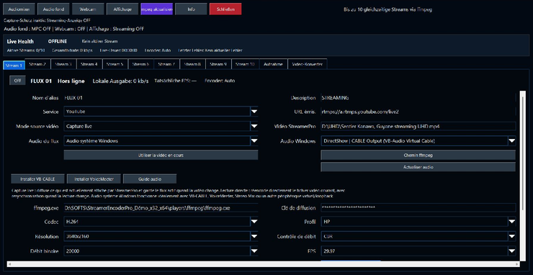Open the Stream 8 tab
This screenshot has width=533, height=275.
(x=192, y=64)
